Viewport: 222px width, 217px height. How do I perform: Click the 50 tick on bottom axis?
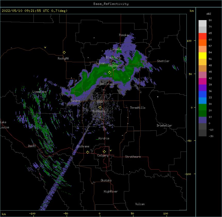(x=132, y=213)
